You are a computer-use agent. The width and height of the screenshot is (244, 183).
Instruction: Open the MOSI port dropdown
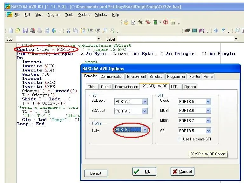pos(208,111)
